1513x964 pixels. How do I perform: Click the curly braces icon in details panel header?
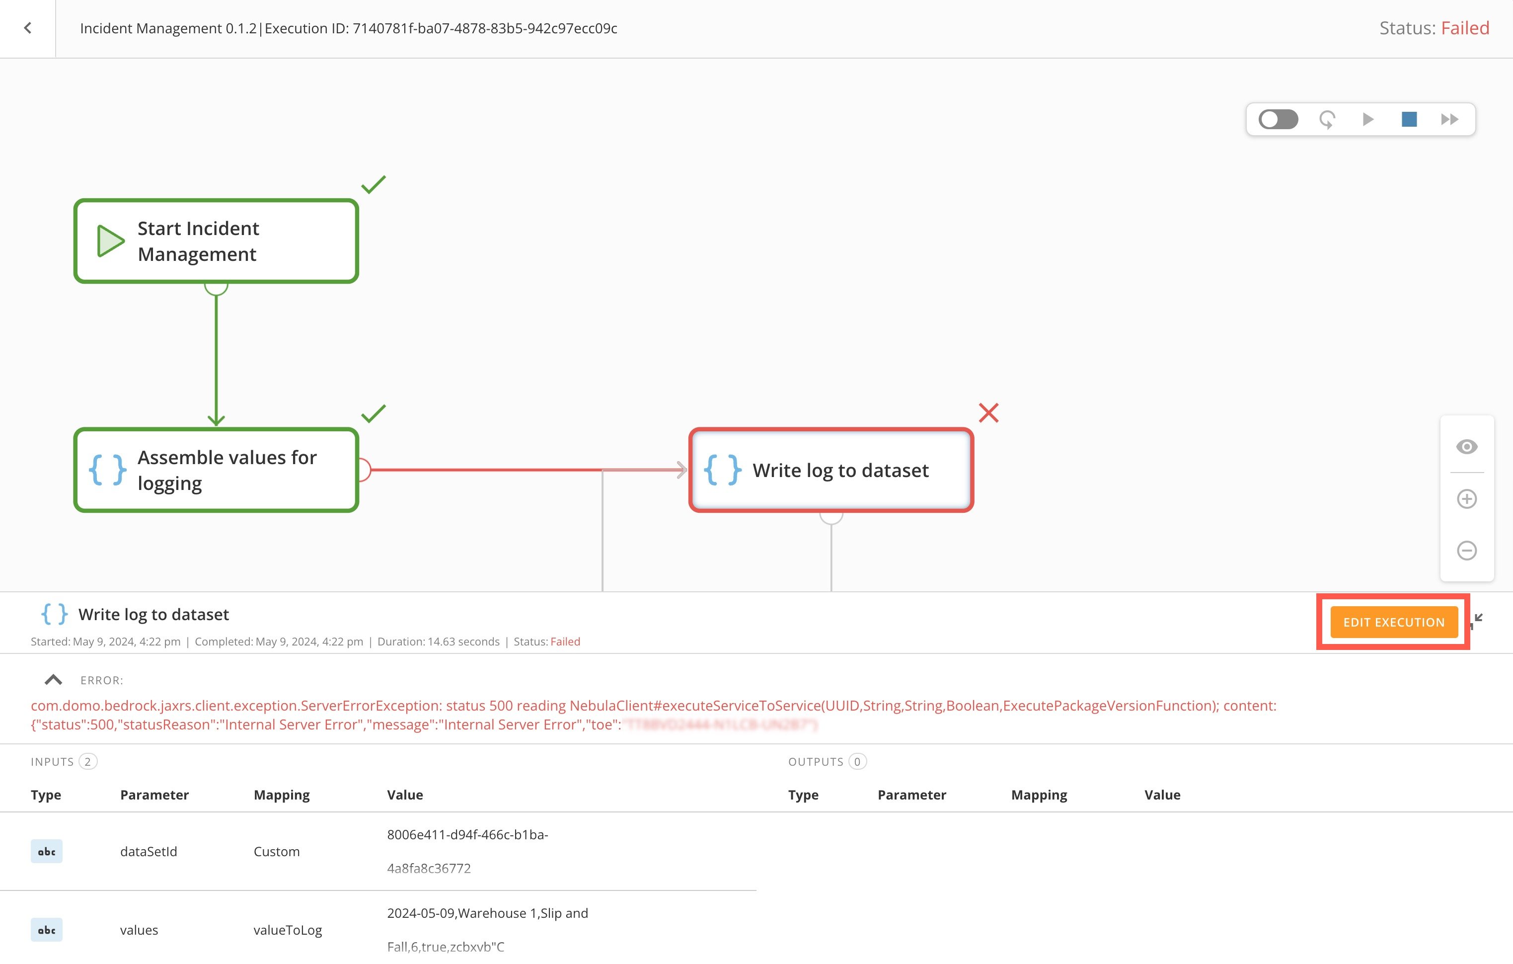click(x=54, y=614)
